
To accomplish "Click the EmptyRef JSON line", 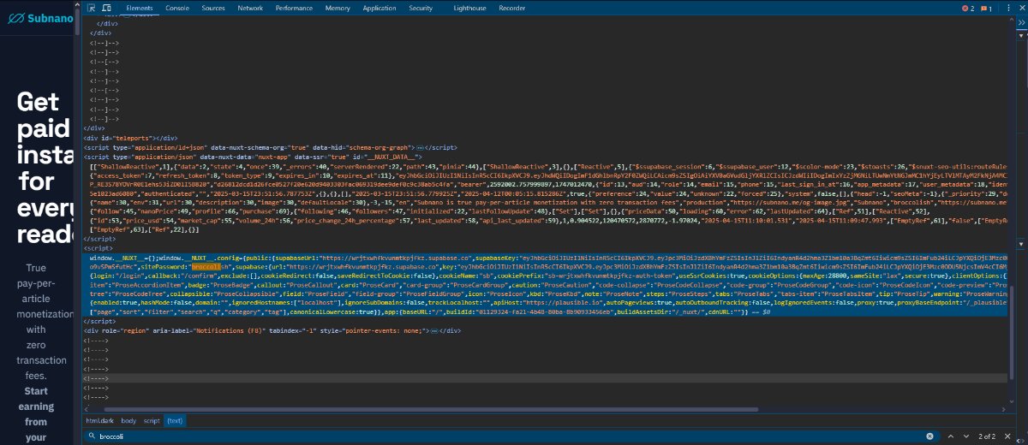I will (144, 231).
